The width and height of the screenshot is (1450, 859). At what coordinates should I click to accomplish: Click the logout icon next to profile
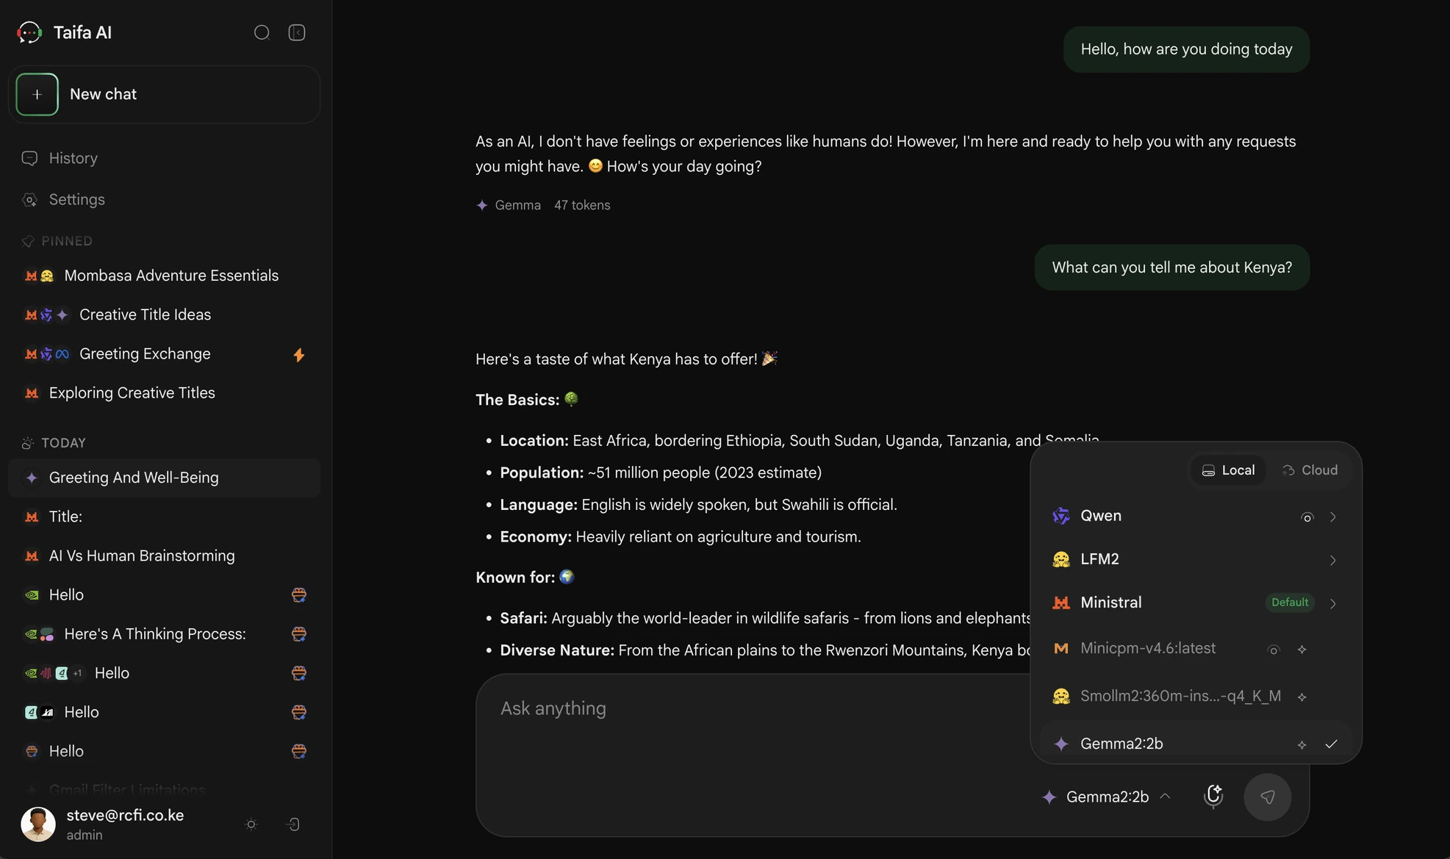coord(292,824)
